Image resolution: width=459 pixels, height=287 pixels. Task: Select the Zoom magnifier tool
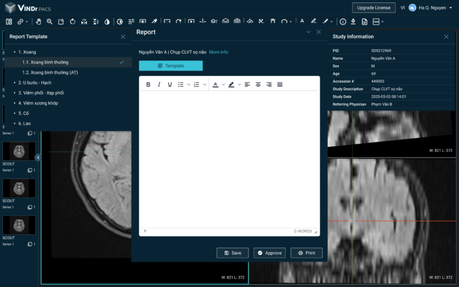[50, 22]
